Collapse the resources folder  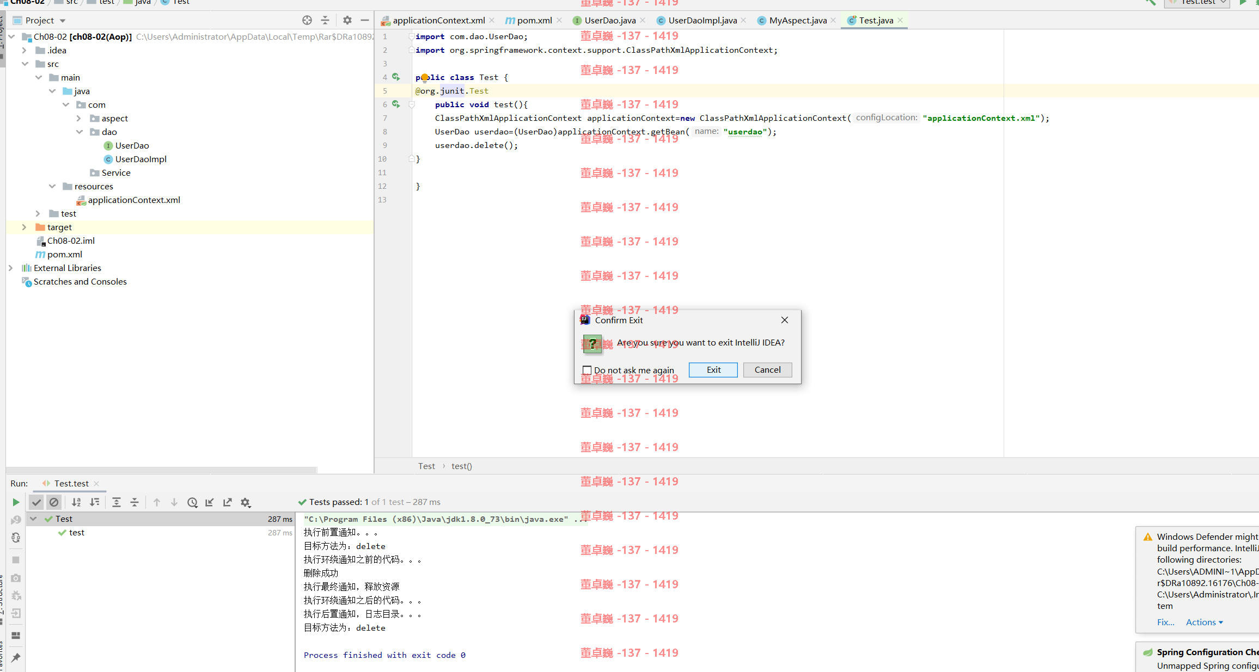click(x=52, y=186)
